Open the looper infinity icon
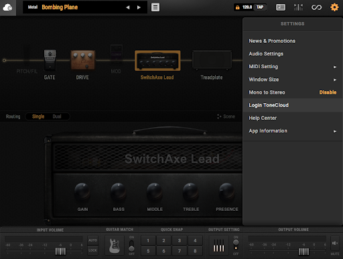 [x=316, y=7]
